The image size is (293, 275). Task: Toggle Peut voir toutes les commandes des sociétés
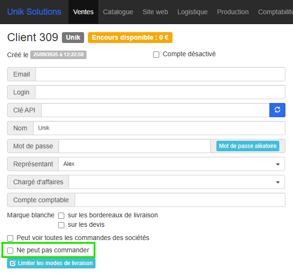(10, 238)
